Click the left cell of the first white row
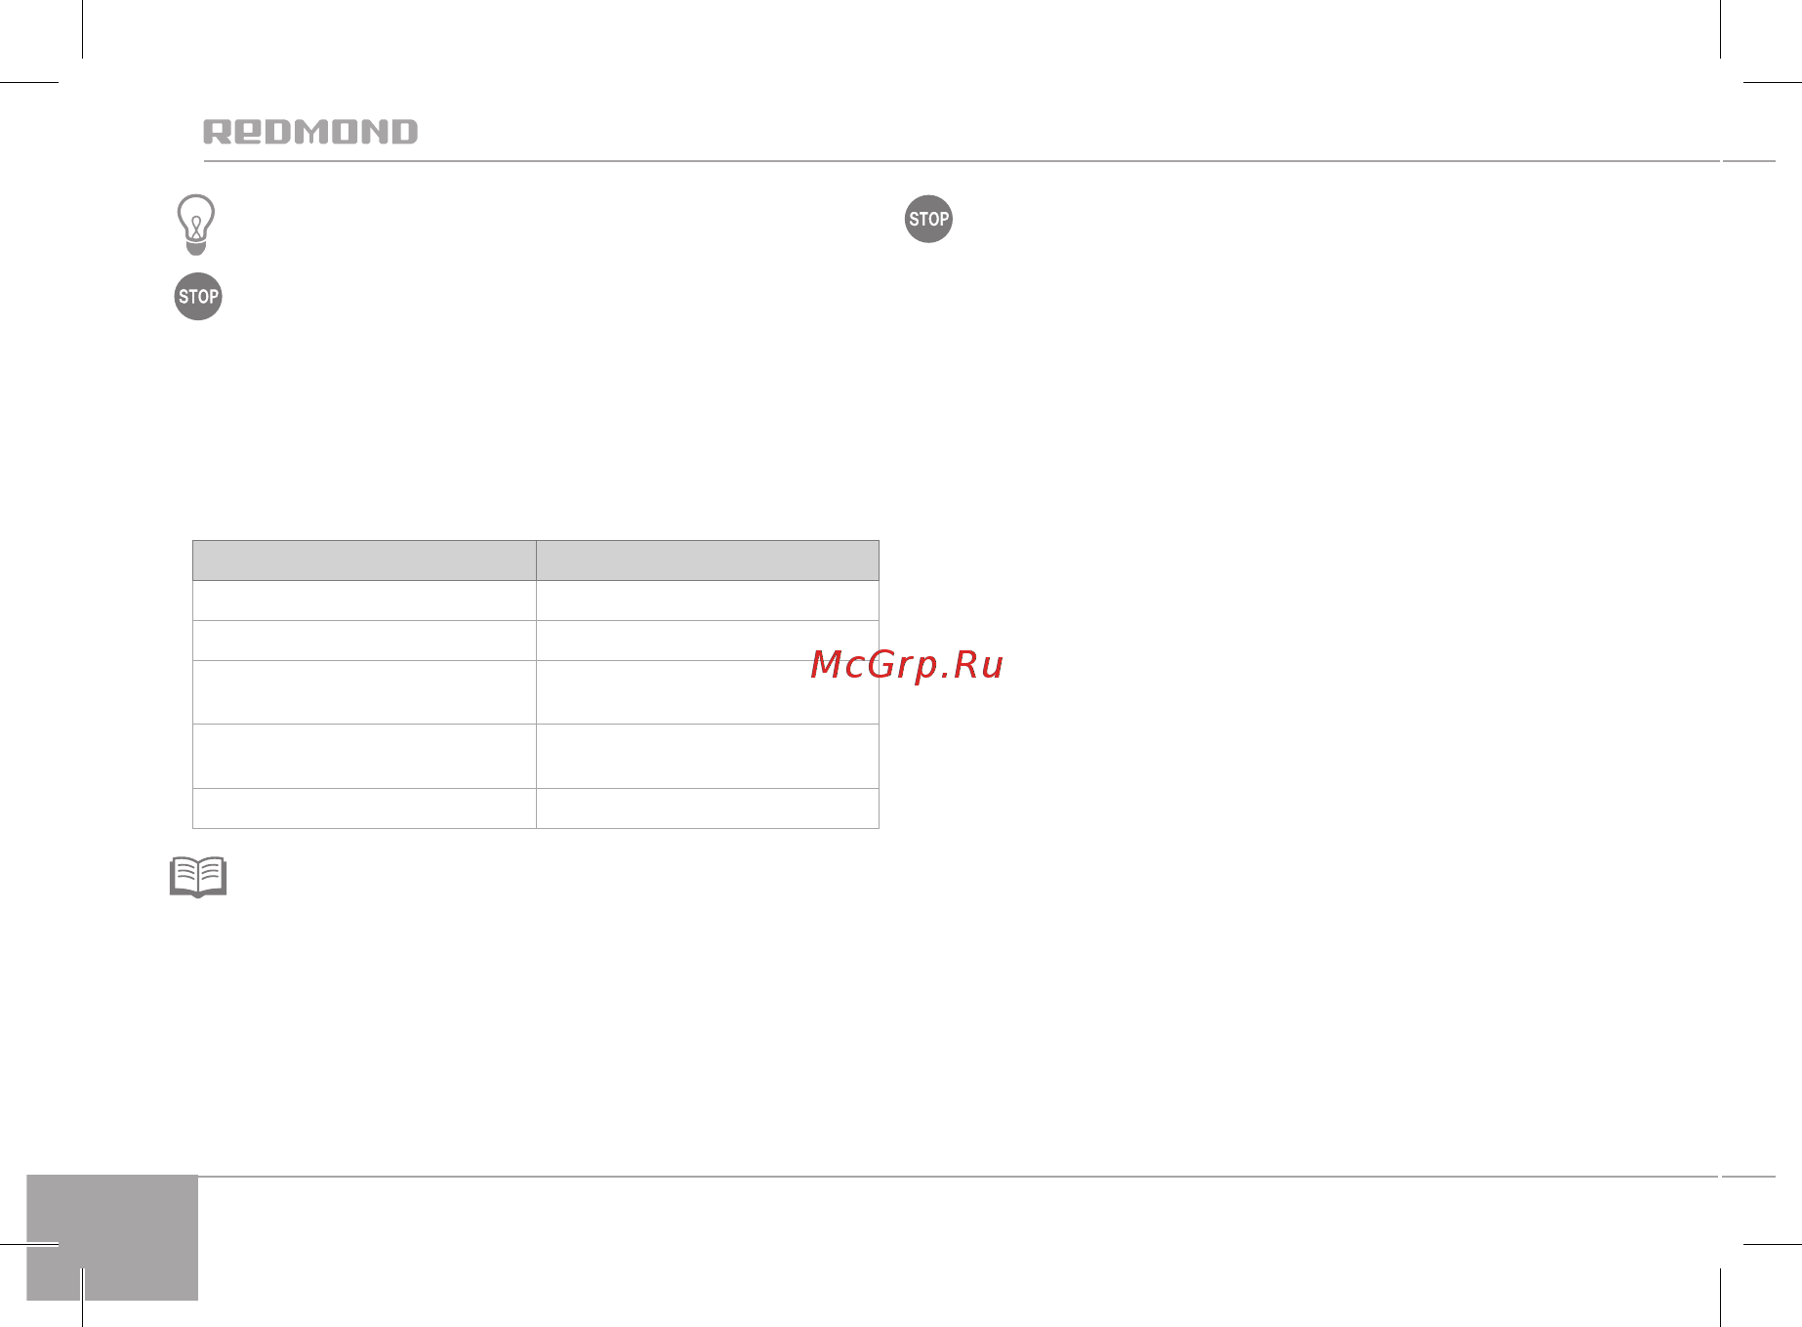 click(x=364, y=601)
